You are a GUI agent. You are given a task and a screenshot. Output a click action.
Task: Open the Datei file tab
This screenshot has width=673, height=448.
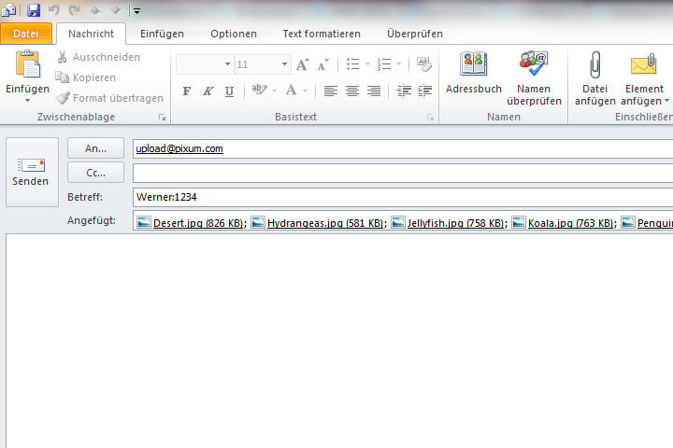[x=26, y=34]
